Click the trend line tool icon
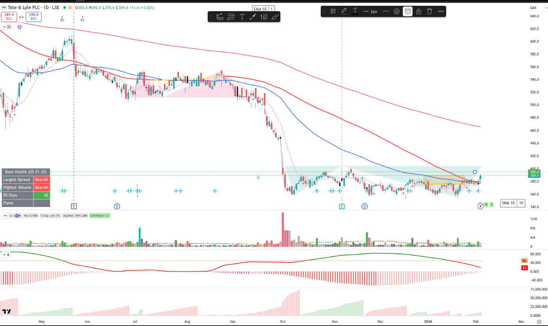548x326 pixels. [x=220, y=17]
